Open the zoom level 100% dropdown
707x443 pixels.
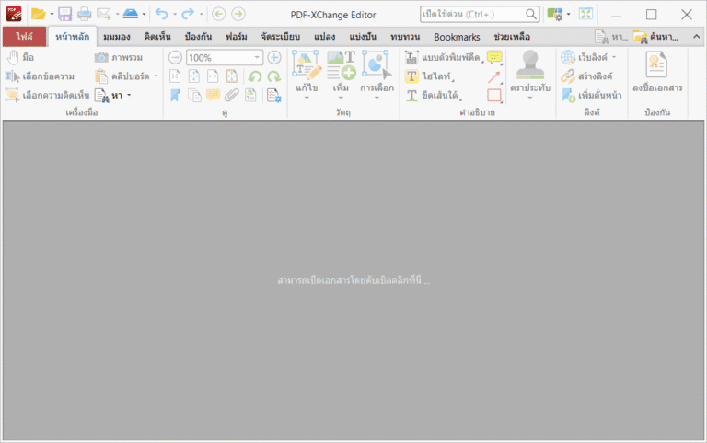257,57
